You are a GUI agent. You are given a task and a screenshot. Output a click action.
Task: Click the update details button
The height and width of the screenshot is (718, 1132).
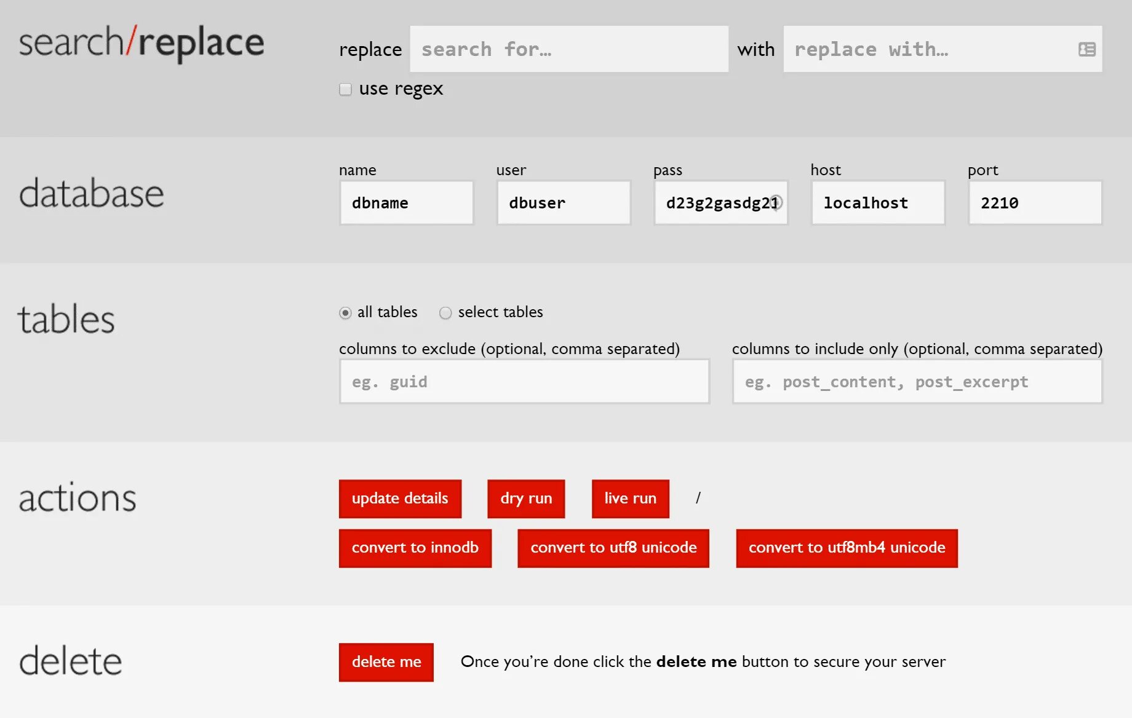[400, 499]
